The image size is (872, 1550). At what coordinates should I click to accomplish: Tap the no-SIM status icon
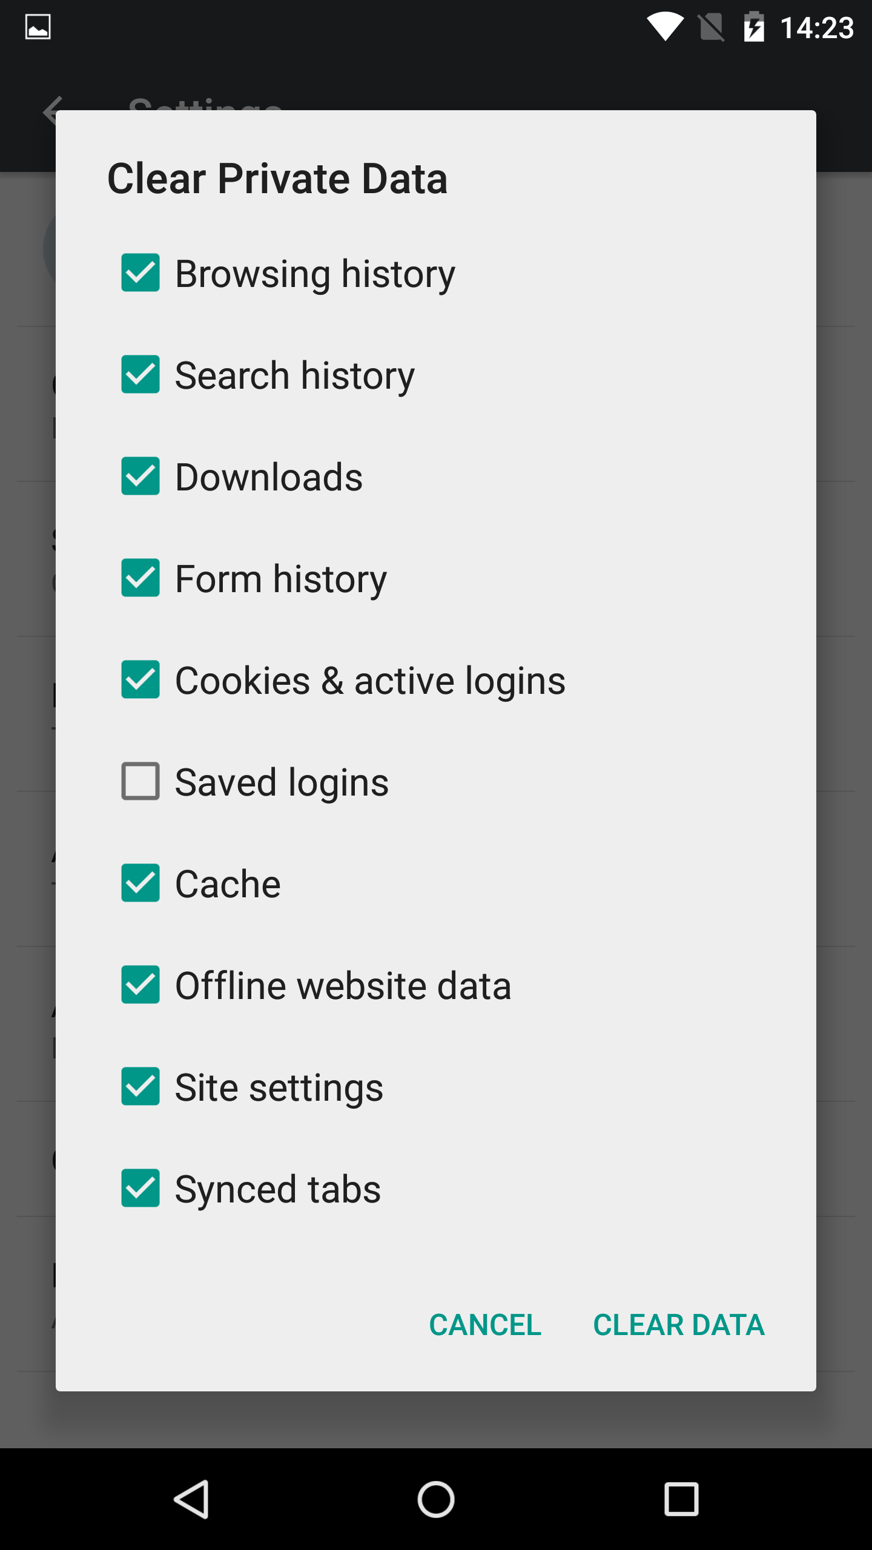(x=711, y=27)
